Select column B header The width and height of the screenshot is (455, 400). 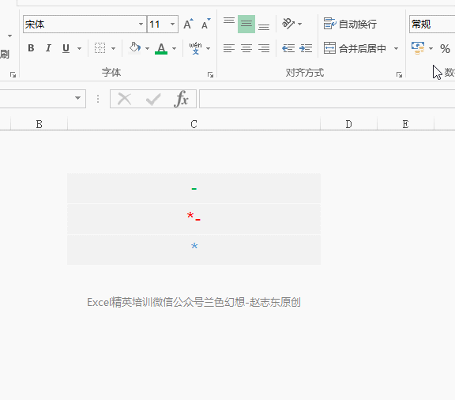39,124
